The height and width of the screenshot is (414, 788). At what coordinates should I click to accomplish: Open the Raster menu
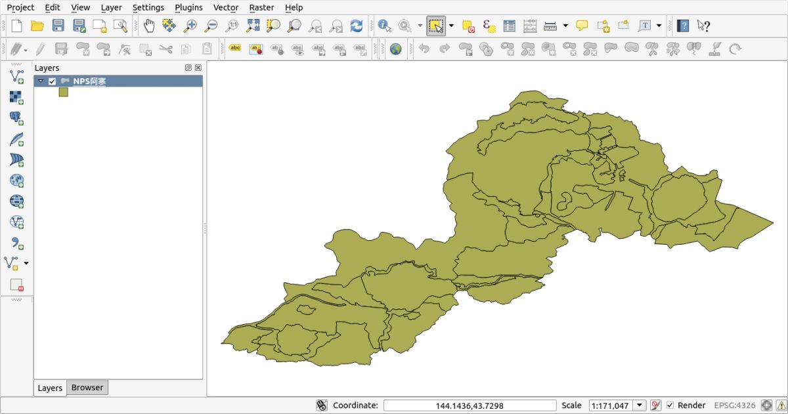(262, 7)
